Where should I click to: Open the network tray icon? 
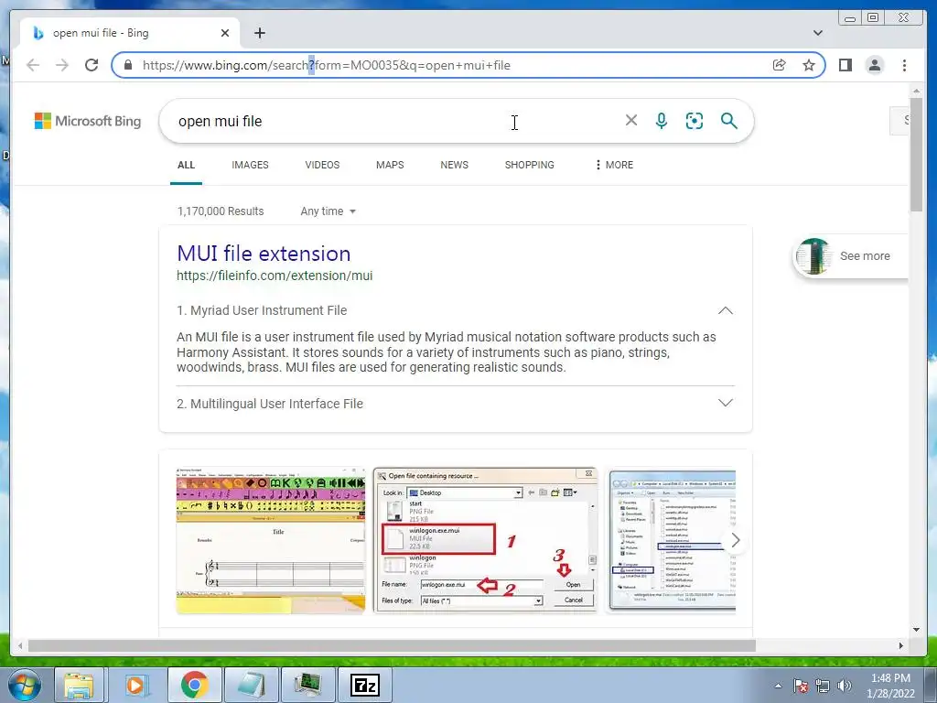point(823,686)
